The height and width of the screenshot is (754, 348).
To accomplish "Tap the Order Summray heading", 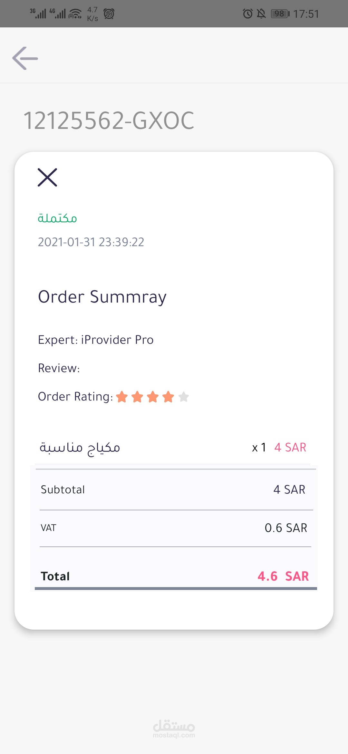I will 102,297.
